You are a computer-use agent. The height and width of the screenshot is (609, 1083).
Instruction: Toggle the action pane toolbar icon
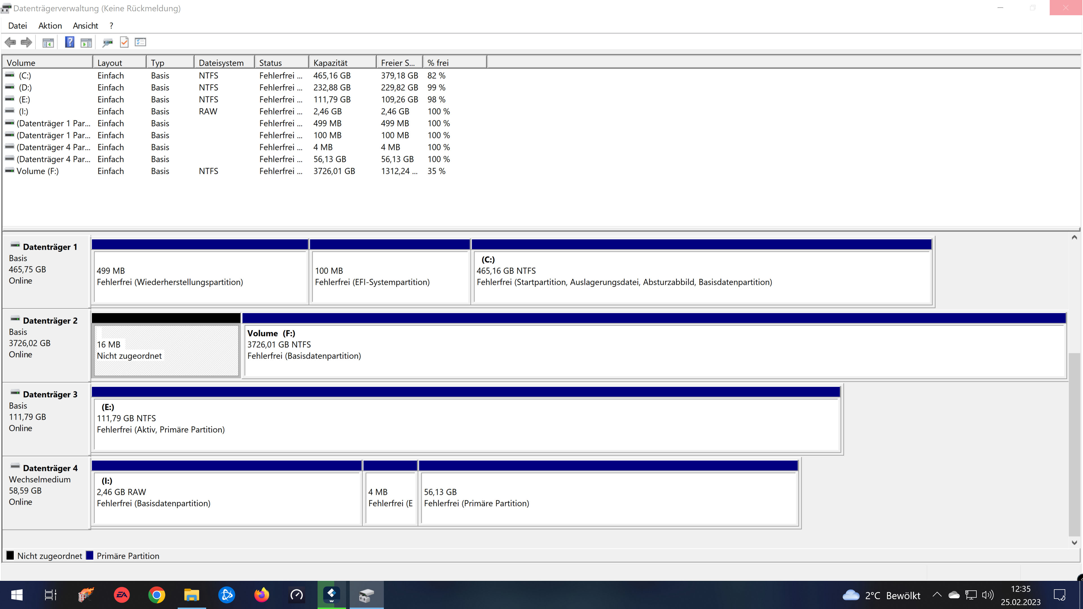click(86, 43)
